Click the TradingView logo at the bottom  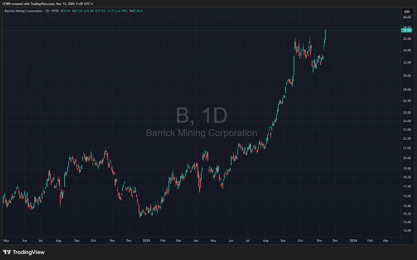point(24,252)
